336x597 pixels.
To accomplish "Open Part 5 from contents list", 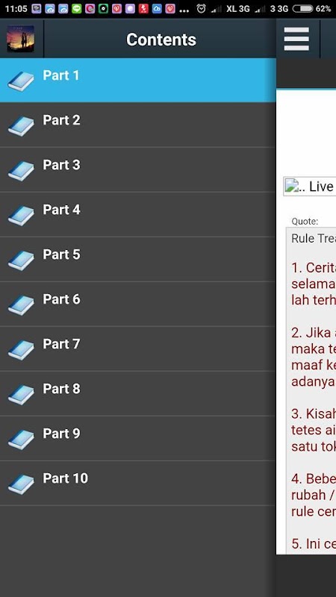I will click(x=138, y=259).
